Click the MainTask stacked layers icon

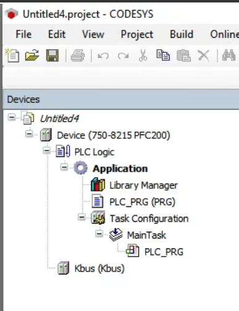[116, 235]
